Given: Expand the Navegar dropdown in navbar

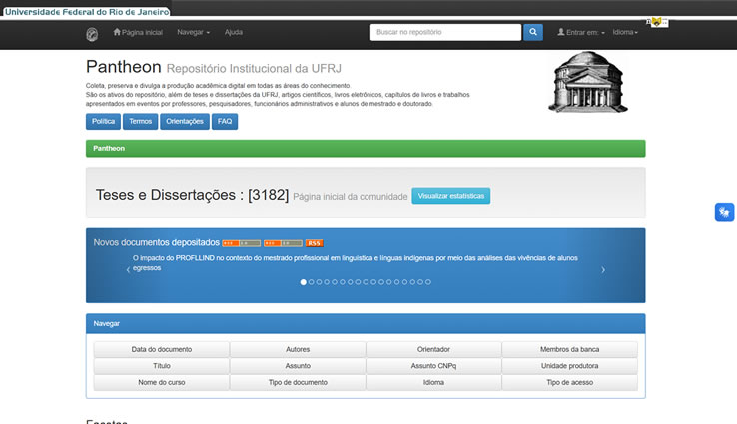Looking at the screenshot, I should pyautogui.click(x=193, y=32).
